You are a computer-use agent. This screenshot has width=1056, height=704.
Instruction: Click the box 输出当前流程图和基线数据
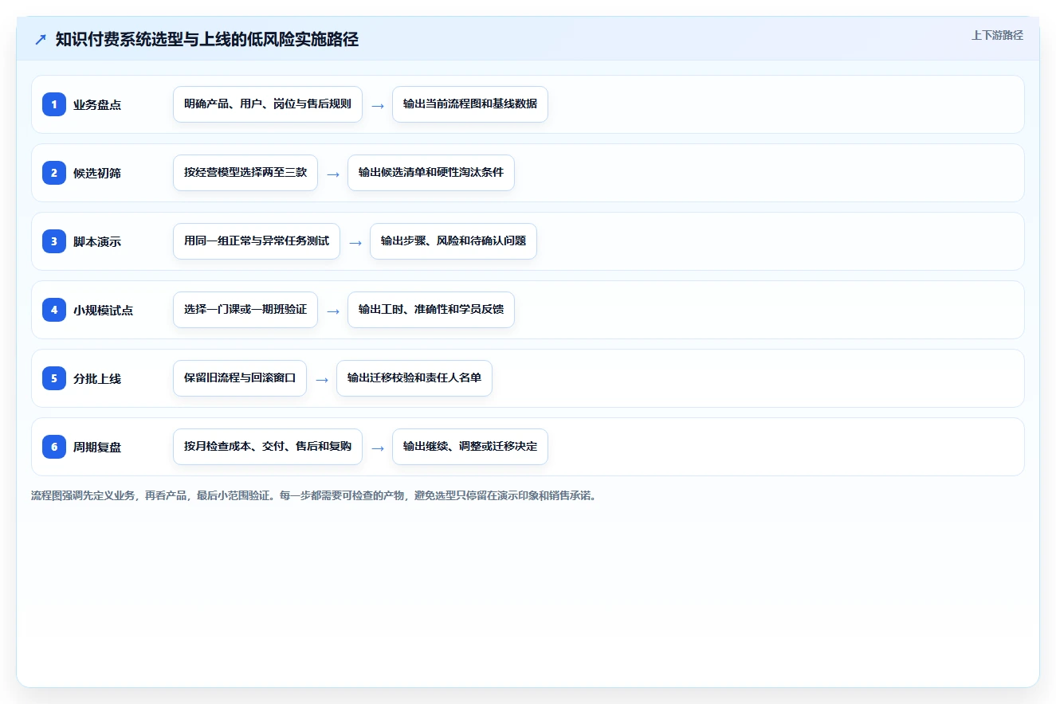470,104
